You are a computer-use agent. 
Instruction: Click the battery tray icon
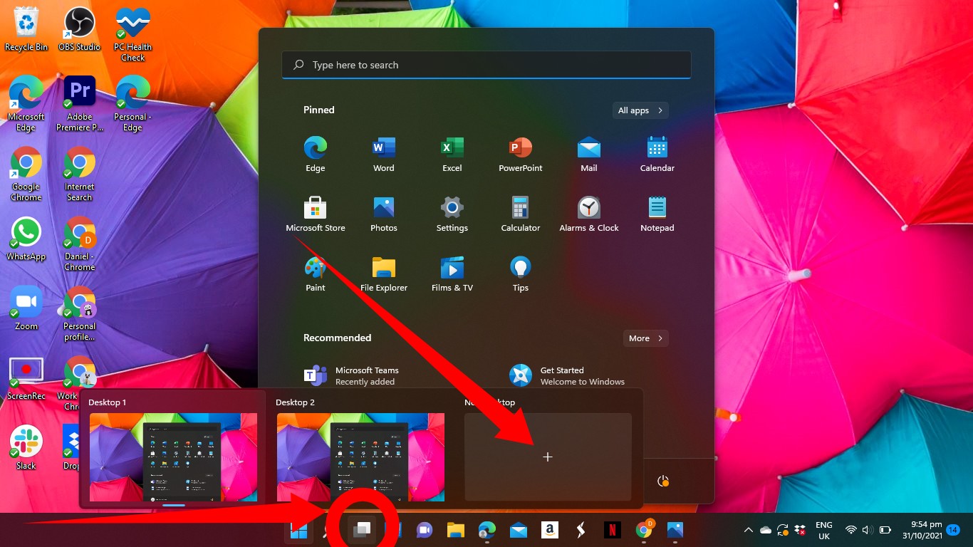[885, 530]
